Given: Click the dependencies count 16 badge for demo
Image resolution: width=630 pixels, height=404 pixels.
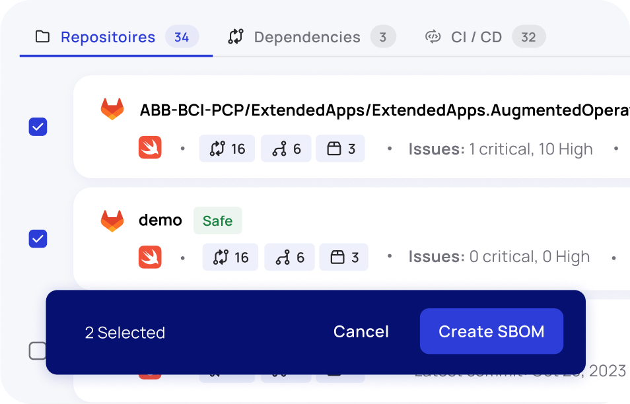Looking at the screenshot, I should 230,257.
